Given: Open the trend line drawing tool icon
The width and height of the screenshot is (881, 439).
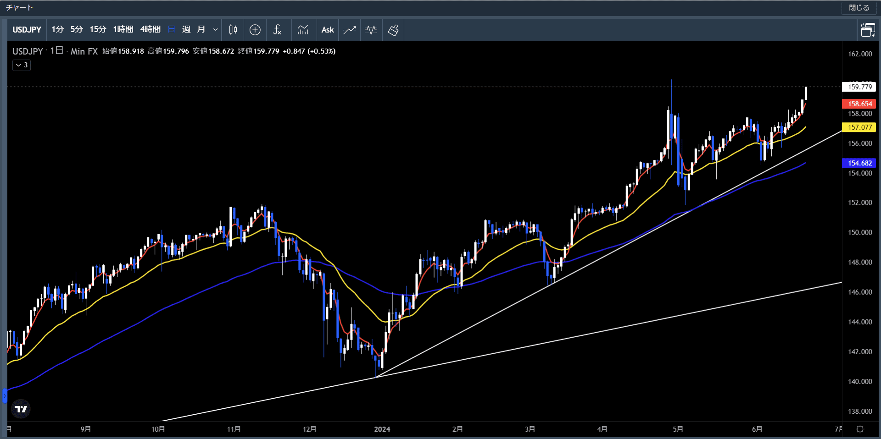Looking at the screenshot, I should pyautogui.click(x=350, y=30).
